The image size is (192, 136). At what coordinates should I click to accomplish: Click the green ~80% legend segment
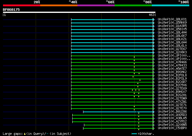click(x=133, y=5)
